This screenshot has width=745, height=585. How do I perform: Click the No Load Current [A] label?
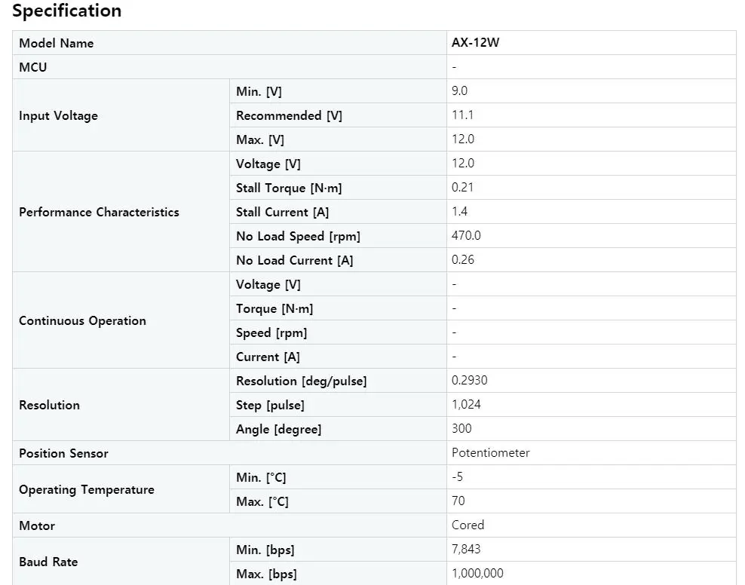click(x=295, y=260)
